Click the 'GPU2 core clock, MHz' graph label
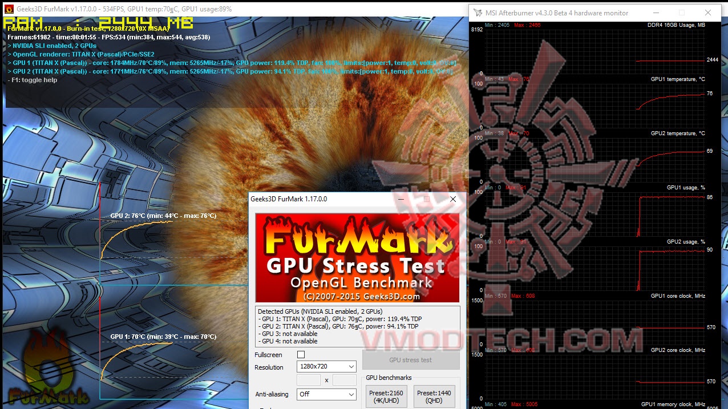728x409 pixels. (x=678, y=350)
